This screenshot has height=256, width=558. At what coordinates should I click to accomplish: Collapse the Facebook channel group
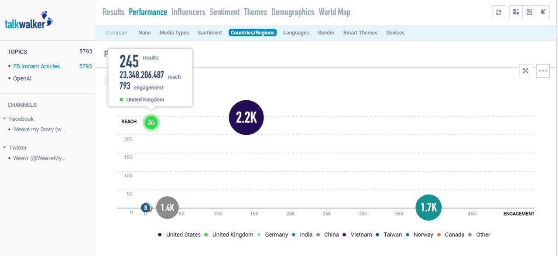[4, 119]
